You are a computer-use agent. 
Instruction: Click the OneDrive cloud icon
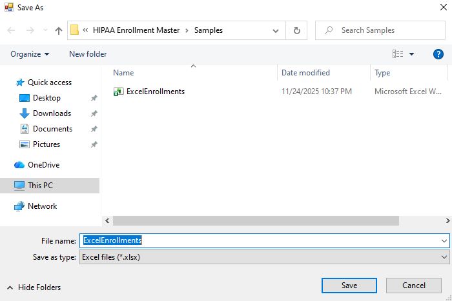click(19, 165)
